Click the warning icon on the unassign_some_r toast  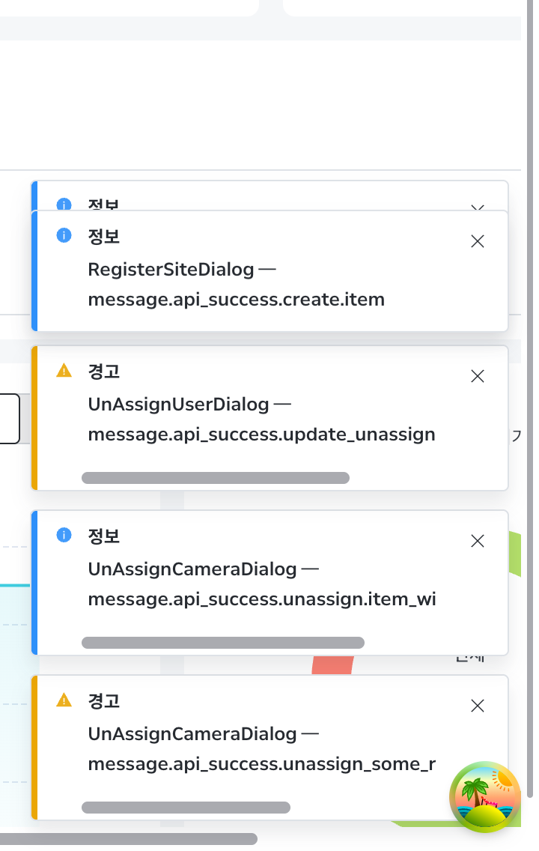coord(64,700)
